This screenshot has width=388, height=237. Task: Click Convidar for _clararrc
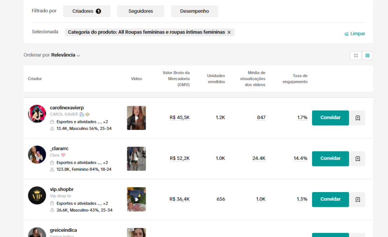330,159
